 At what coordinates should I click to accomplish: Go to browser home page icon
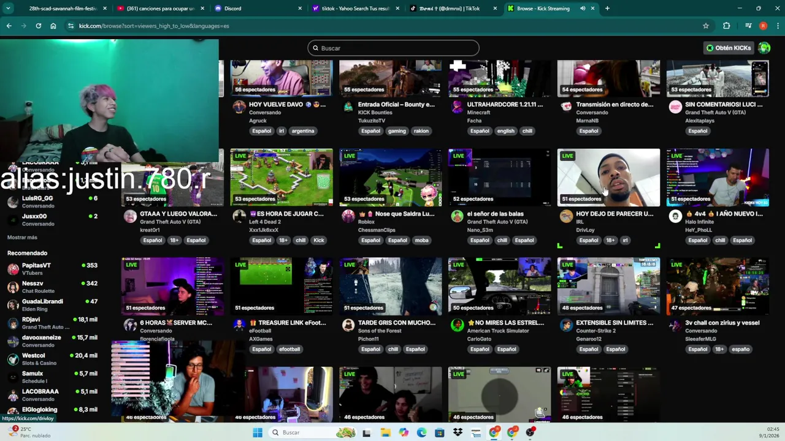click(x=53, y=26)
